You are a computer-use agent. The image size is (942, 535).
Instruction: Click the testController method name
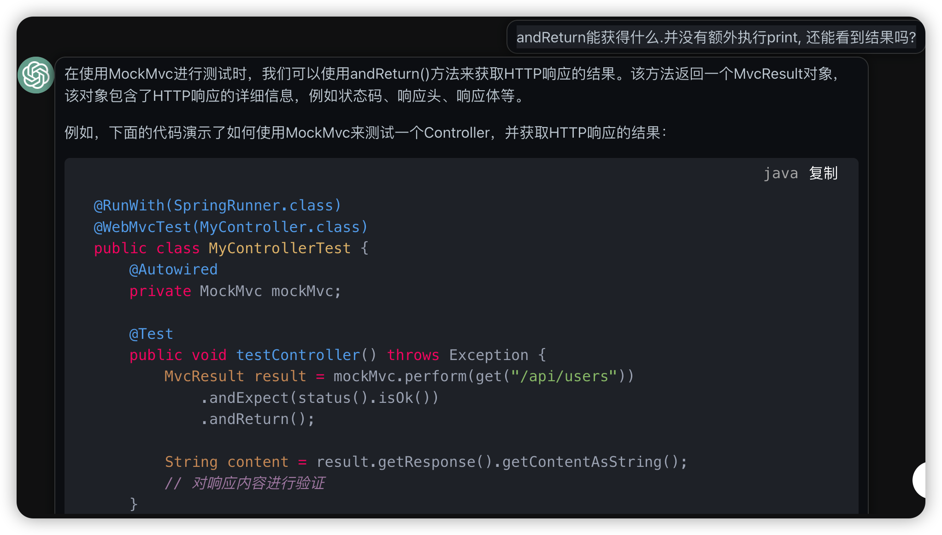[298, 355]
